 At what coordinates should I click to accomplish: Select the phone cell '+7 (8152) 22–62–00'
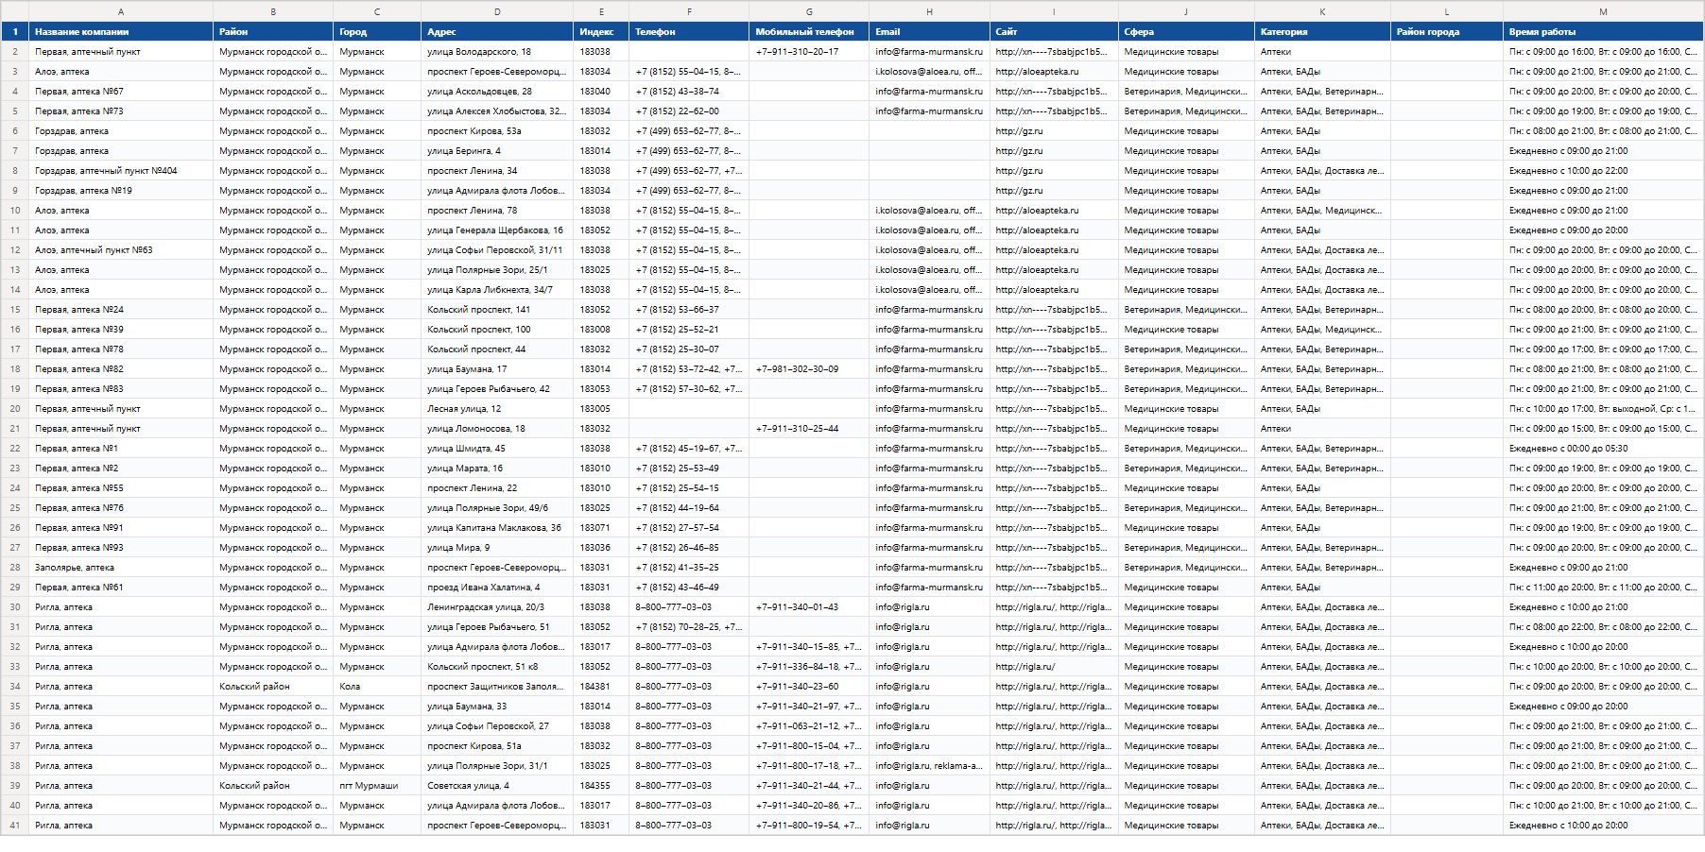point(689,111)
